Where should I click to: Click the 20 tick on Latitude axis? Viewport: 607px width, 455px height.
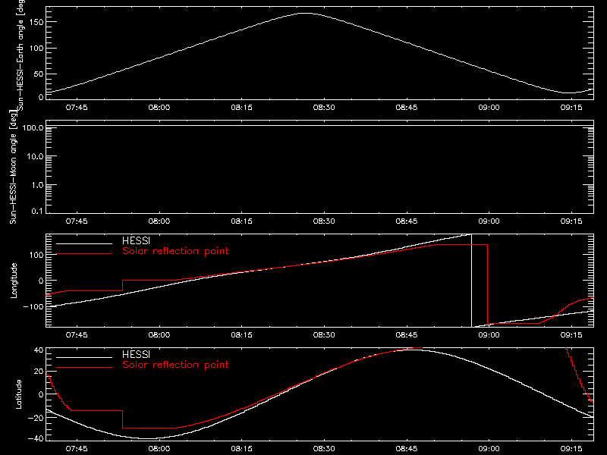[x=39, y=372]
